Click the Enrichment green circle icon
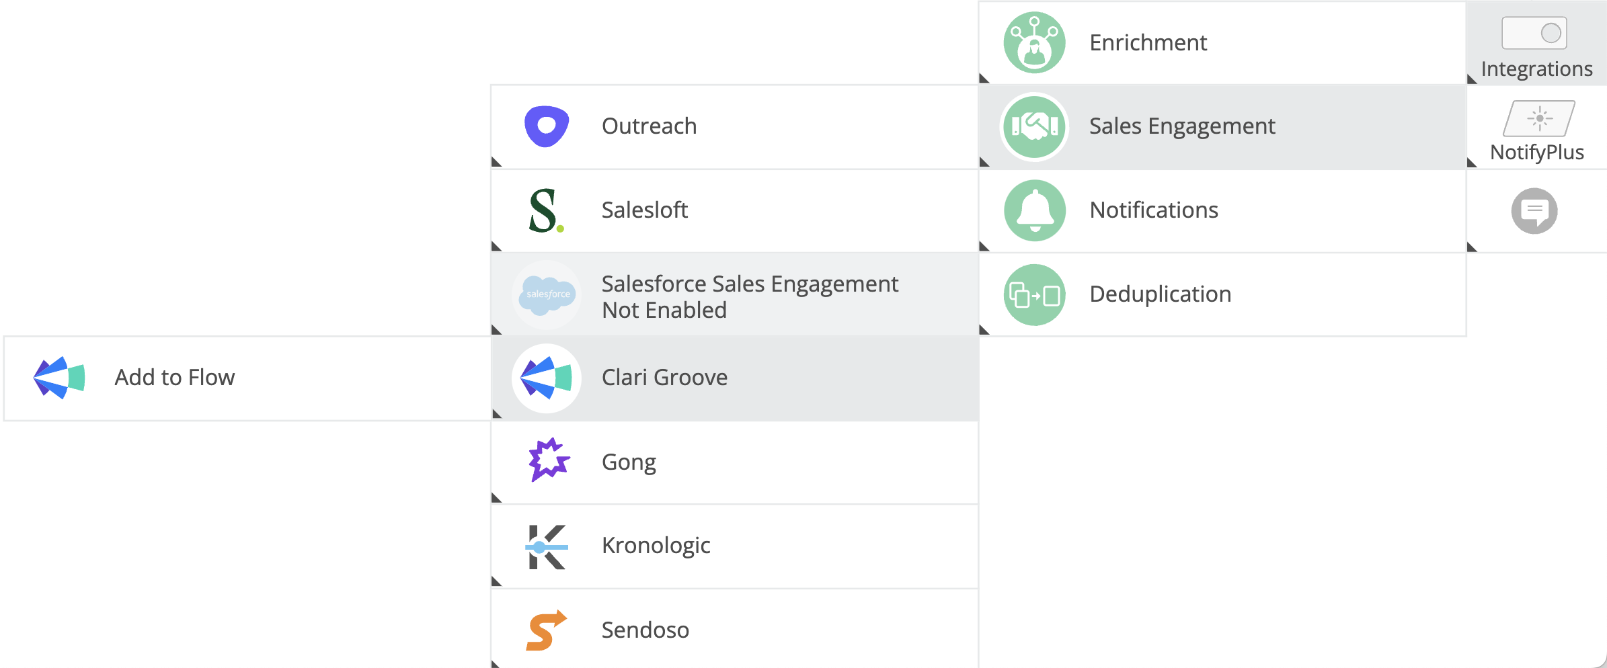Image resolution: width=1607 pixels, height=668 pixels. 1034,42
